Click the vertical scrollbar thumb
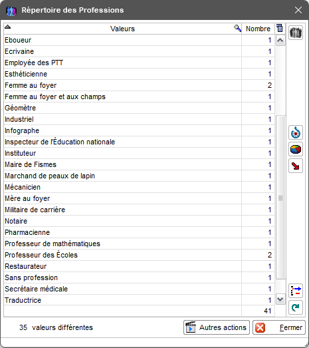 [280, 198]
